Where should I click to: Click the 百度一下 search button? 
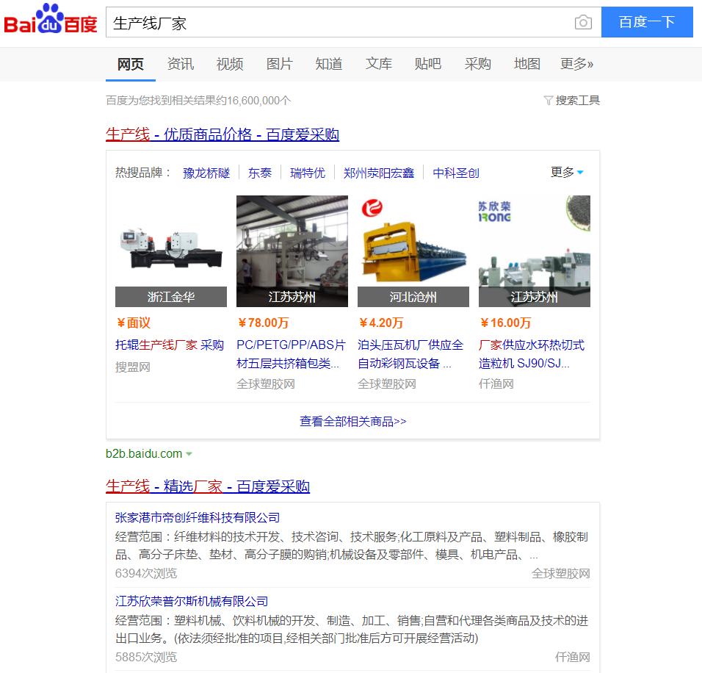647,22
